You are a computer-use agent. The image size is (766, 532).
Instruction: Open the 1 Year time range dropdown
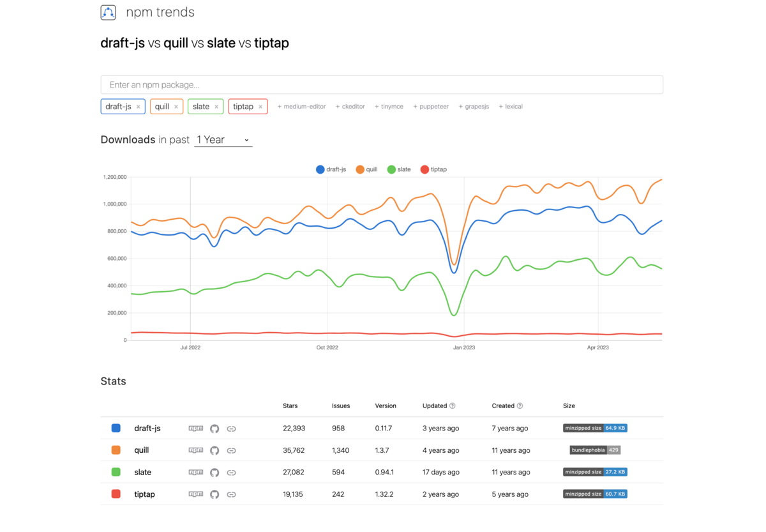(223, 140)
